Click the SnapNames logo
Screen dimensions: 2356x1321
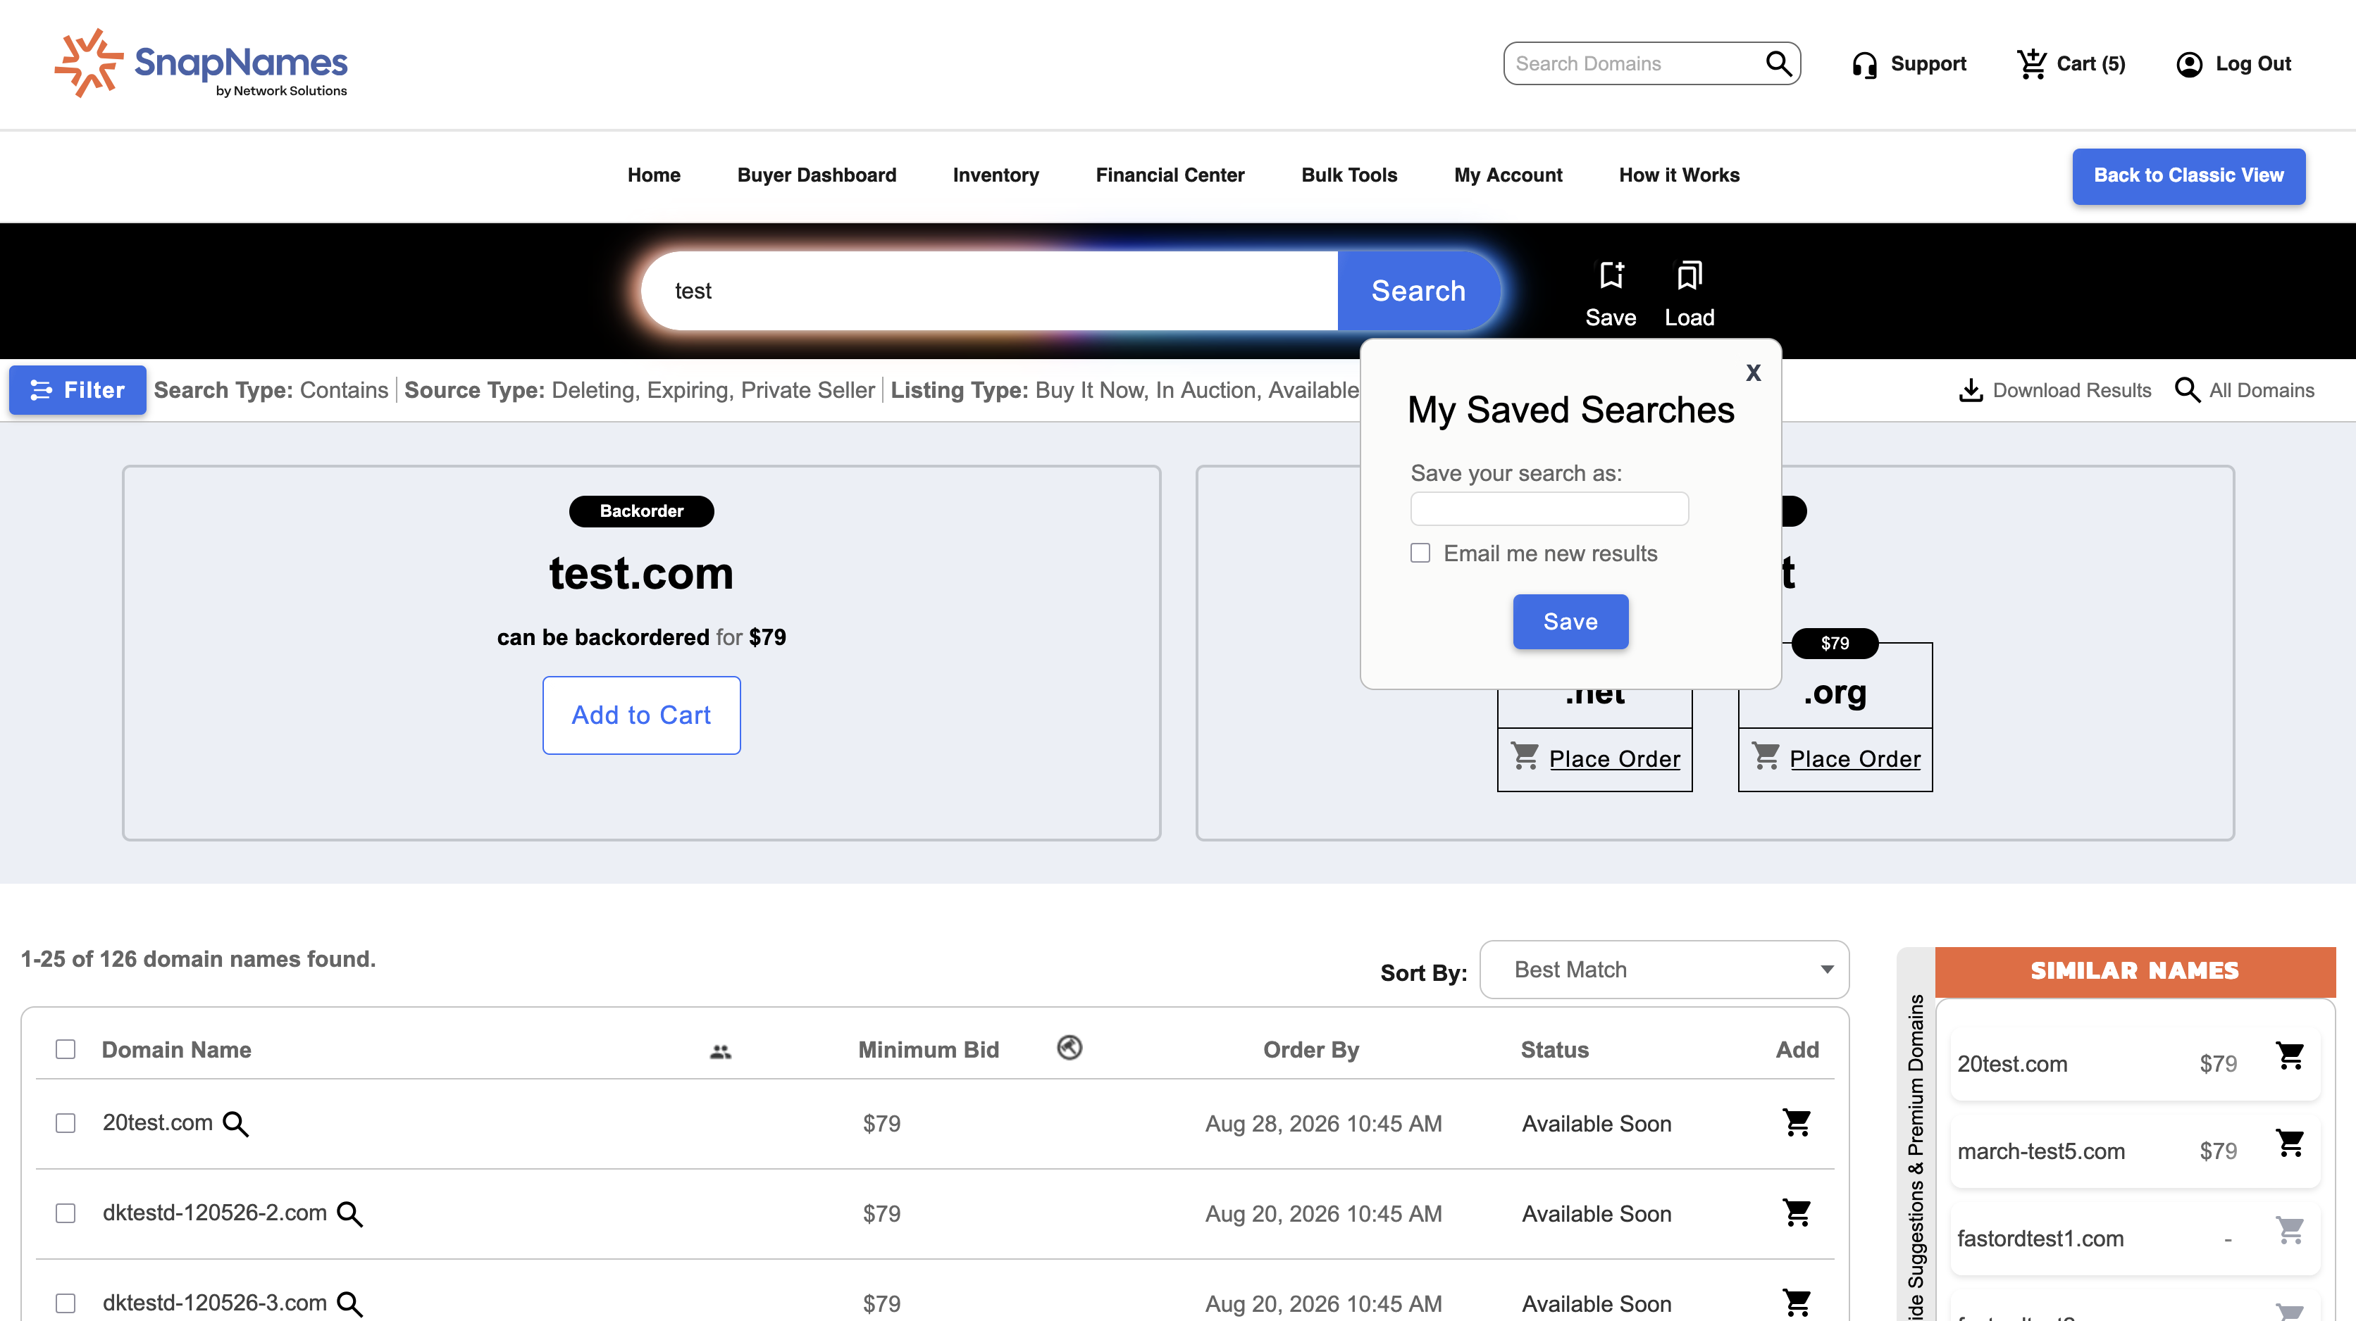tap(201, 63)
